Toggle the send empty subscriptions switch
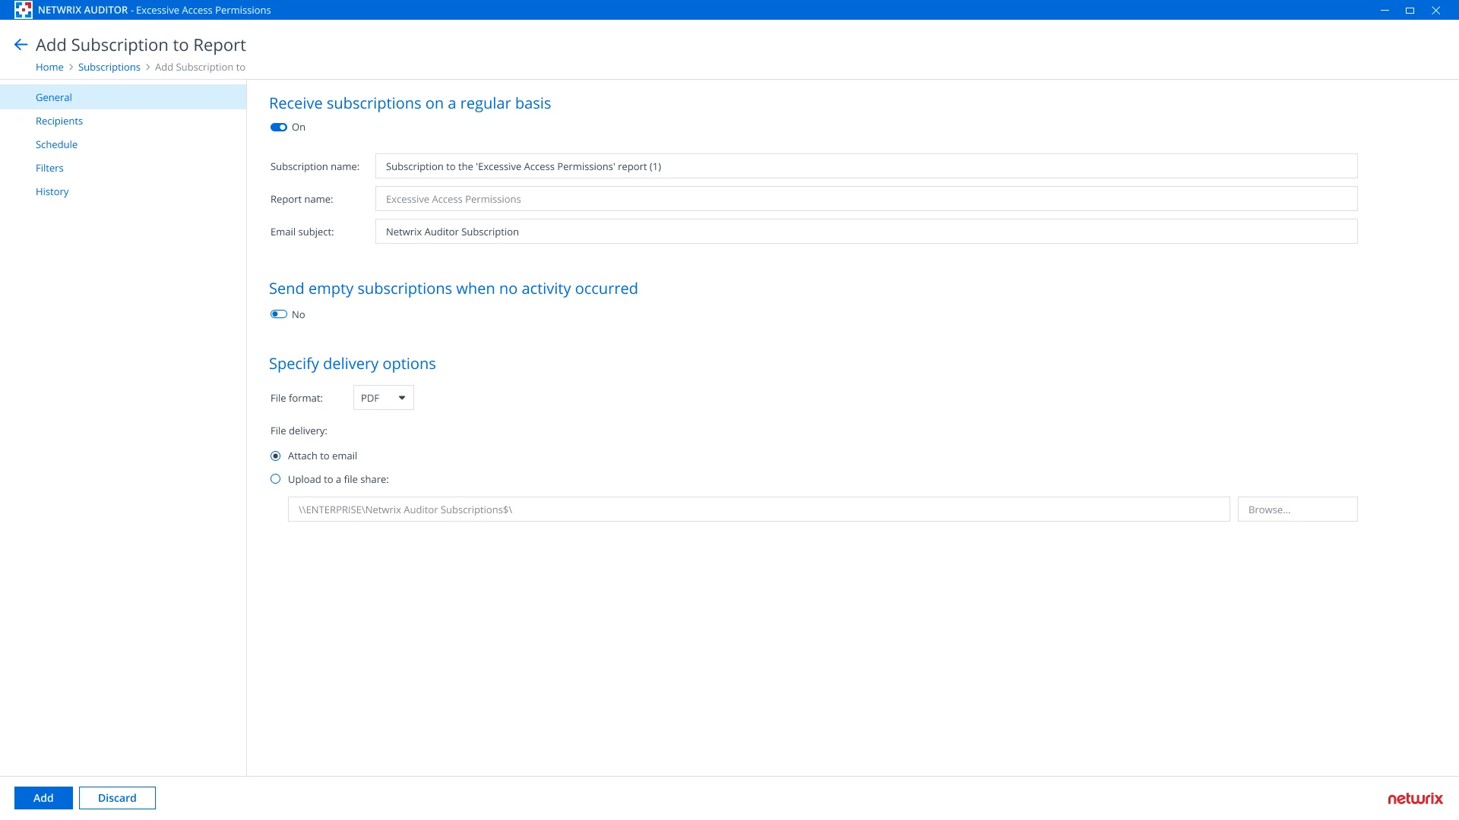 (x=279, y=314)
